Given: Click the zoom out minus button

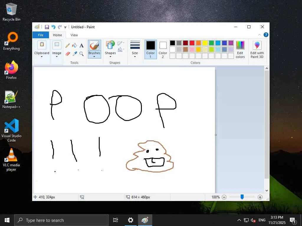Looking at the screenshot, I should 224,197.
